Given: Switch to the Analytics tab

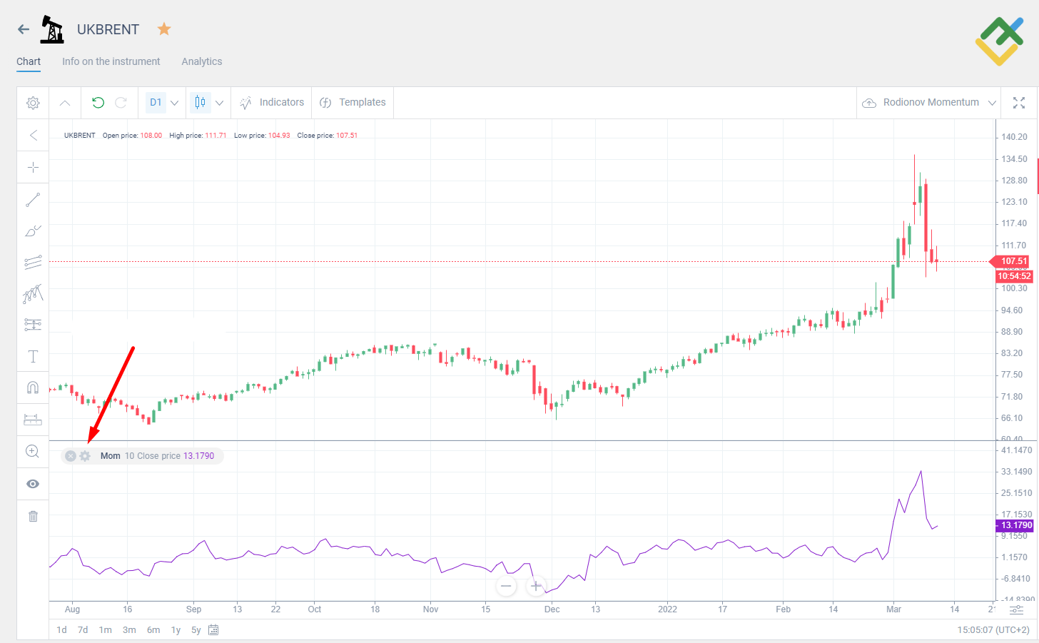Looking at the screenshot, I should [x=202, y=61].
